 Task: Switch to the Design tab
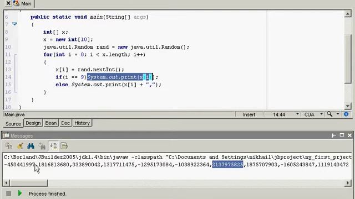coord(33,123)
